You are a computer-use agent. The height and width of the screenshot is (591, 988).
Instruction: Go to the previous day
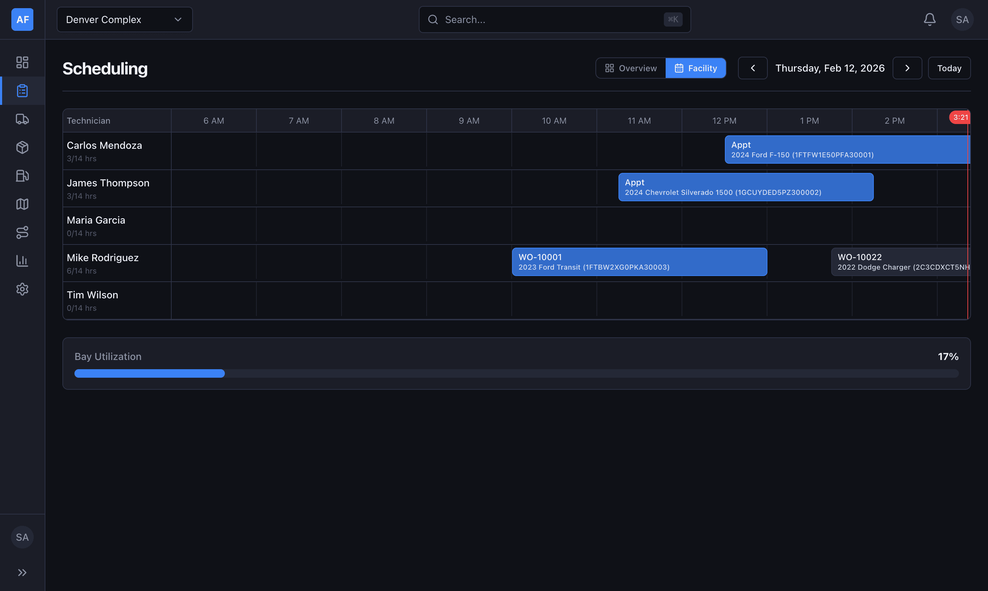click(x=753, y=68)
